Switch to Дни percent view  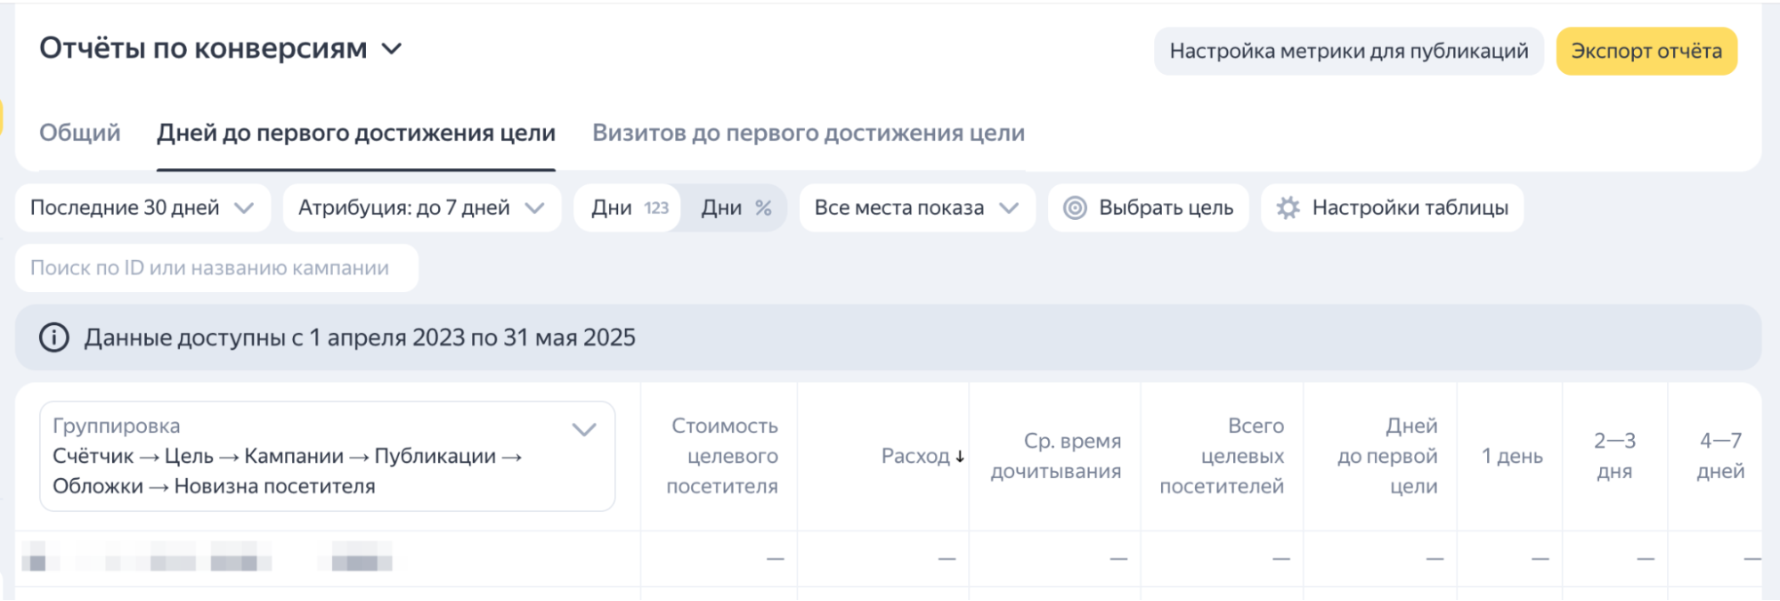coord(736,207)
